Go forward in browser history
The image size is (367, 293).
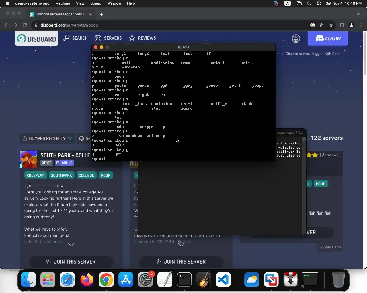(15, 25)
